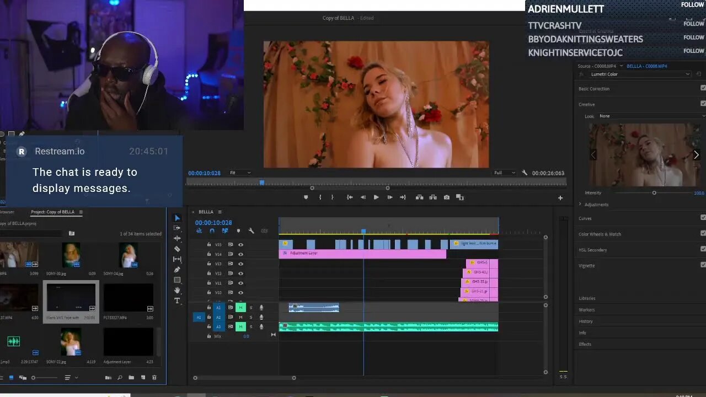This screenshot has height=397, width=706.
Task: Step back one frame in program monitor
Action: tap(363, 197)
